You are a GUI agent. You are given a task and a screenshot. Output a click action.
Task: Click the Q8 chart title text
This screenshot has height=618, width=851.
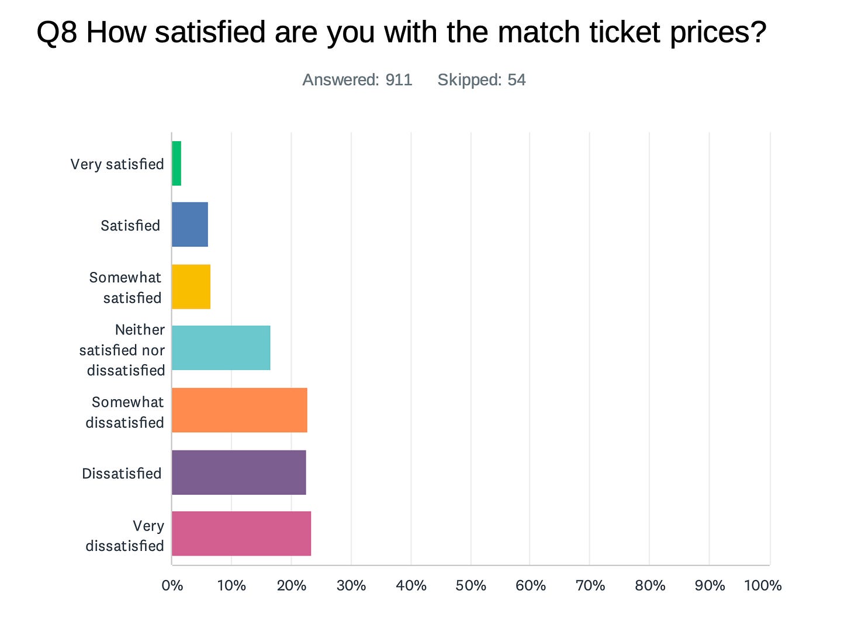pyautogui.click(x=401, y=32)
